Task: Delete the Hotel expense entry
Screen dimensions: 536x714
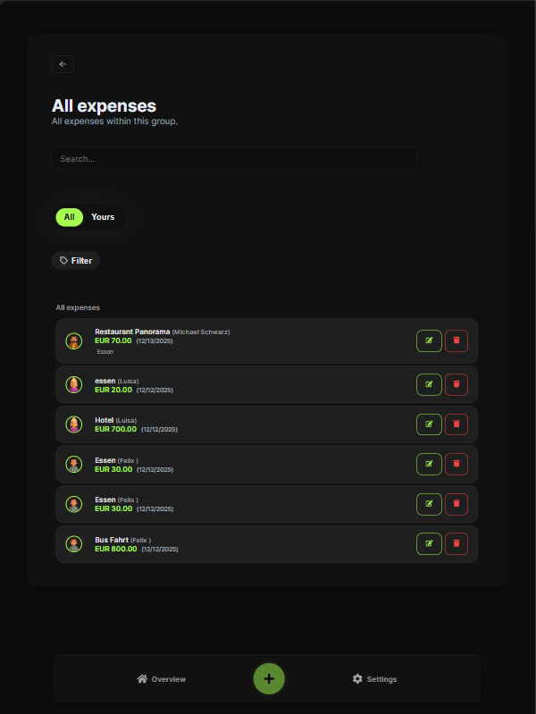Action: point(456,424)
